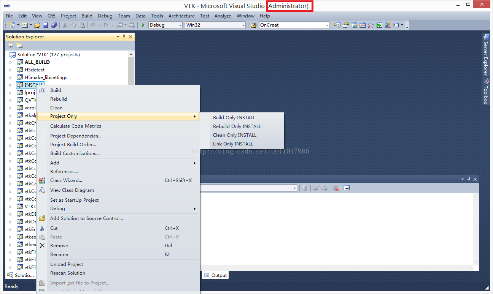493x294 pixels.
Task: Click the New Project toolbar icon
Action: tap(12, 25)
